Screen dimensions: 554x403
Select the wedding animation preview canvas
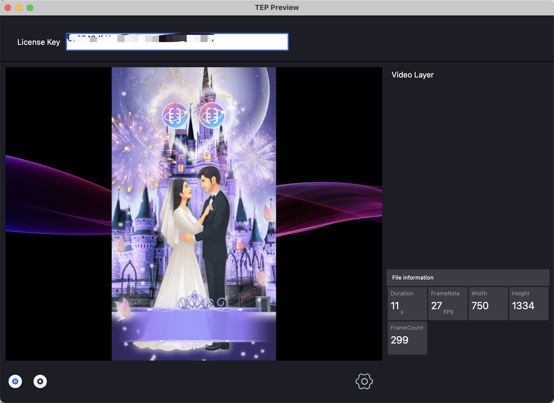(194, 214)
